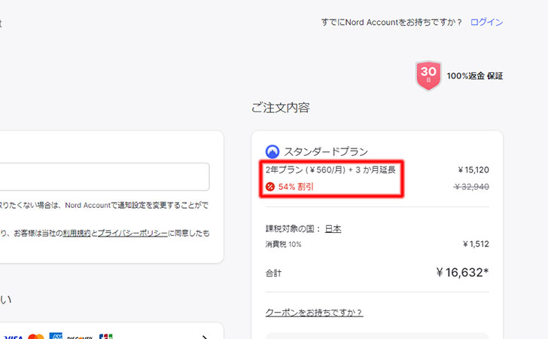Click the ログイン link
This screenshot has width=548, height=339.
pyautogui.click(x=486, y=23)
